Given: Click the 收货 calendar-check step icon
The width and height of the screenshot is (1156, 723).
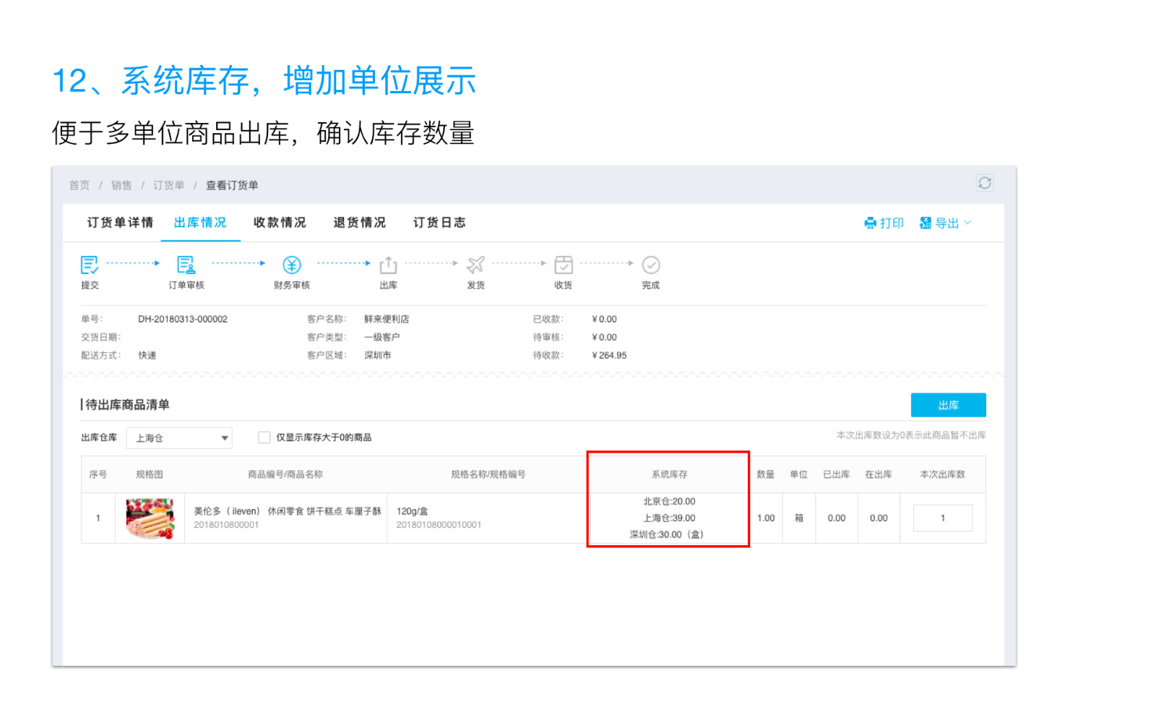Looking at the screenshot, I should 564,265.
